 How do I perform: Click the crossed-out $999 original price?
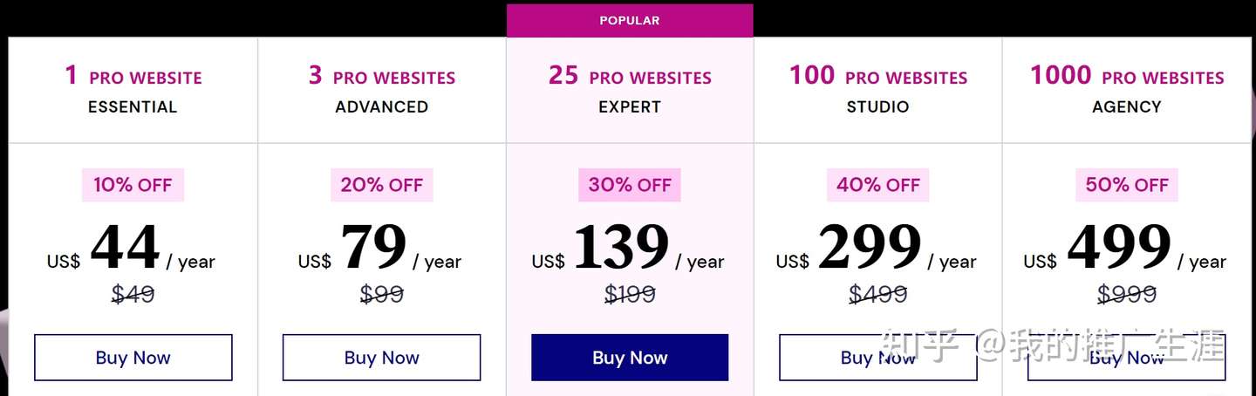click(1127, 295)
